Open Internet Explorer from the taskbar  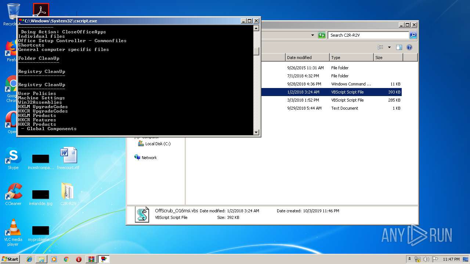point(29,259)
